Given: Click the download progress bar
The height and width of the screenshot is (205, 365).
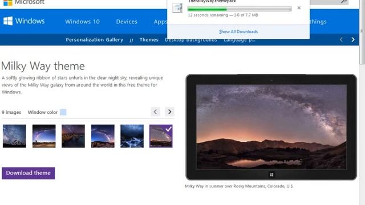Looking at the screenshot, I should point(240,9).
